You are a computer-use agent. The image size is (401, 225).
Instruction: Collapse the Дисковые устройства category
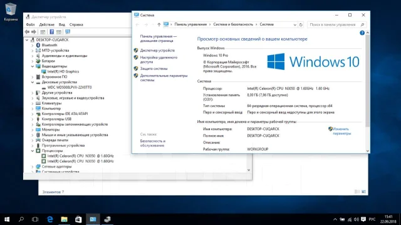point(33,82)
